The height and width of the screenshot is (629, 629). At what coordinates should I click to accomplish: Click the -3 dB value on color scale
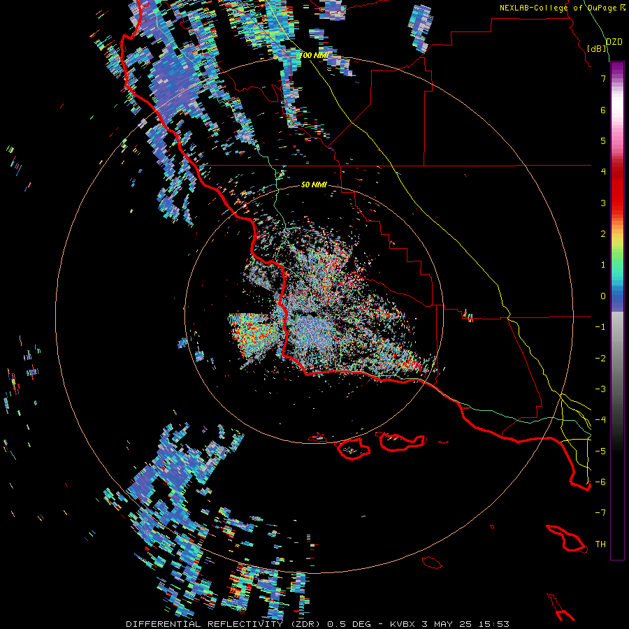click(600, 389)
